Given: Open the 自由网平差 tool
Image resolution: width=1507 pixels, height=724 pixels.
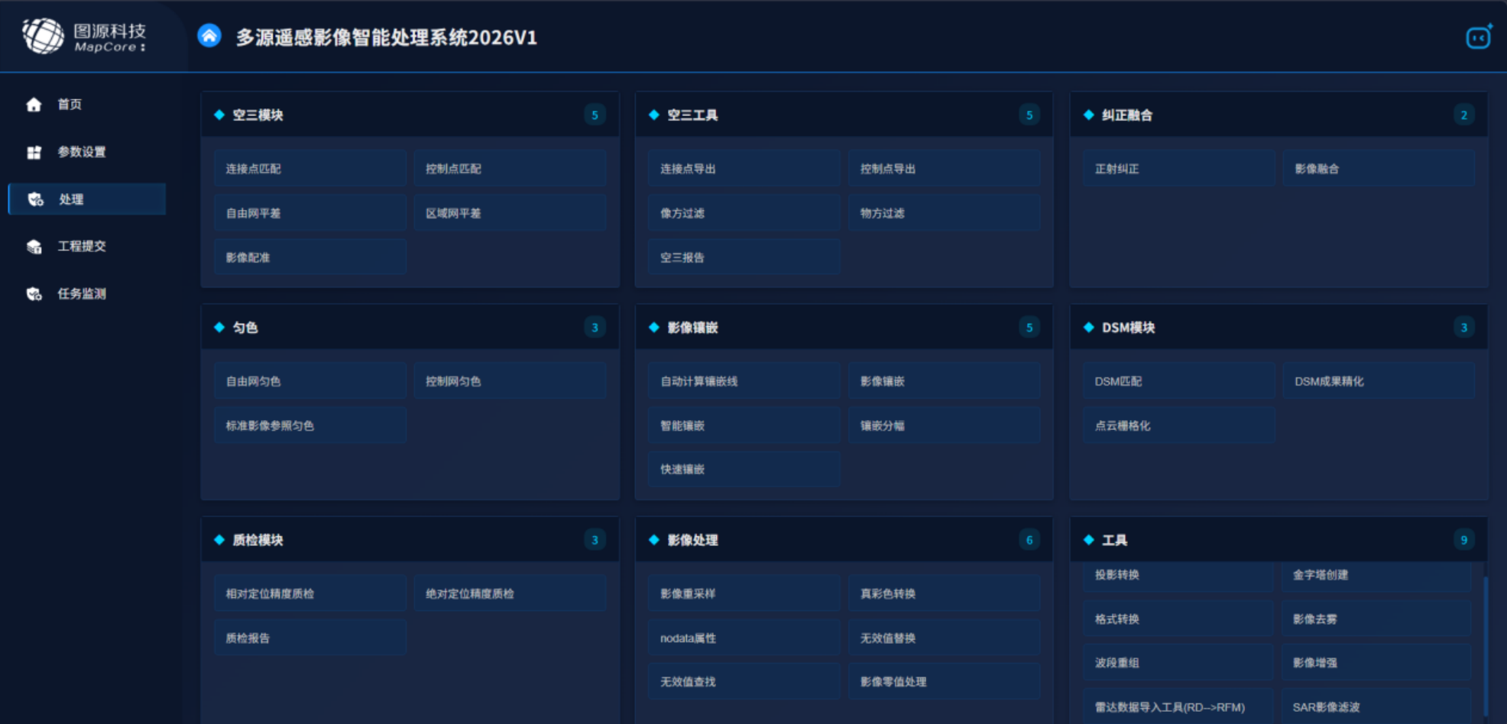Looking at the screenshot, I should 310,213.
